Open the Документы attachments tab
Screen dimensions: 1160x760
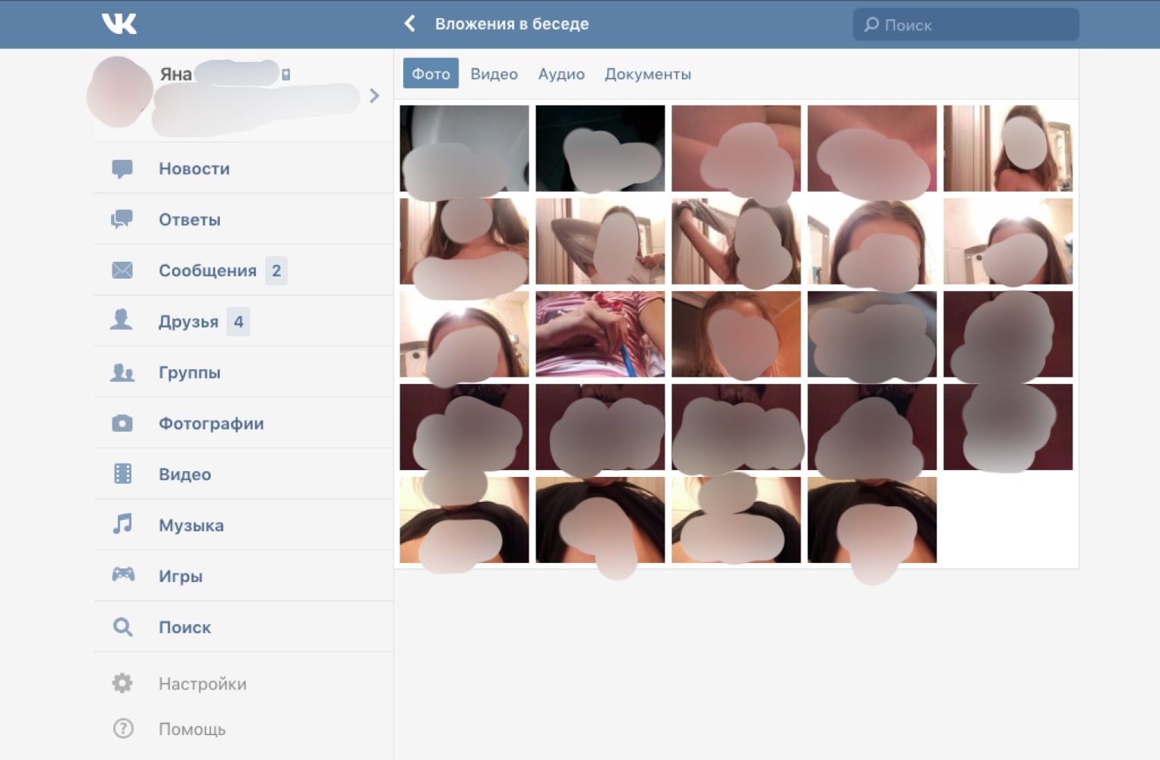[x=647, y=74]
